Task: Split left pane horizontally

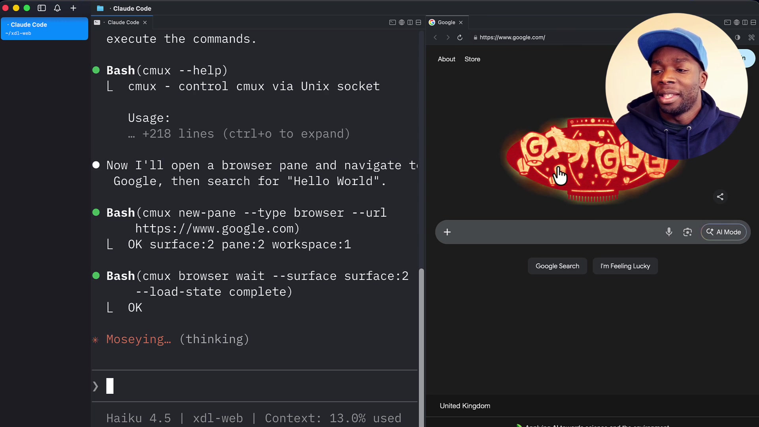Action: coord(418,23)
